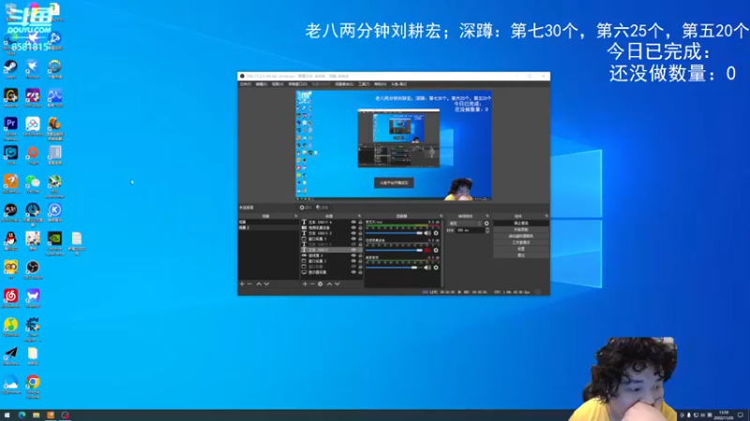Pop out the Controls dock panel
Screen dimensions: 750x421
pyautogui.click(x=547, y=216)
